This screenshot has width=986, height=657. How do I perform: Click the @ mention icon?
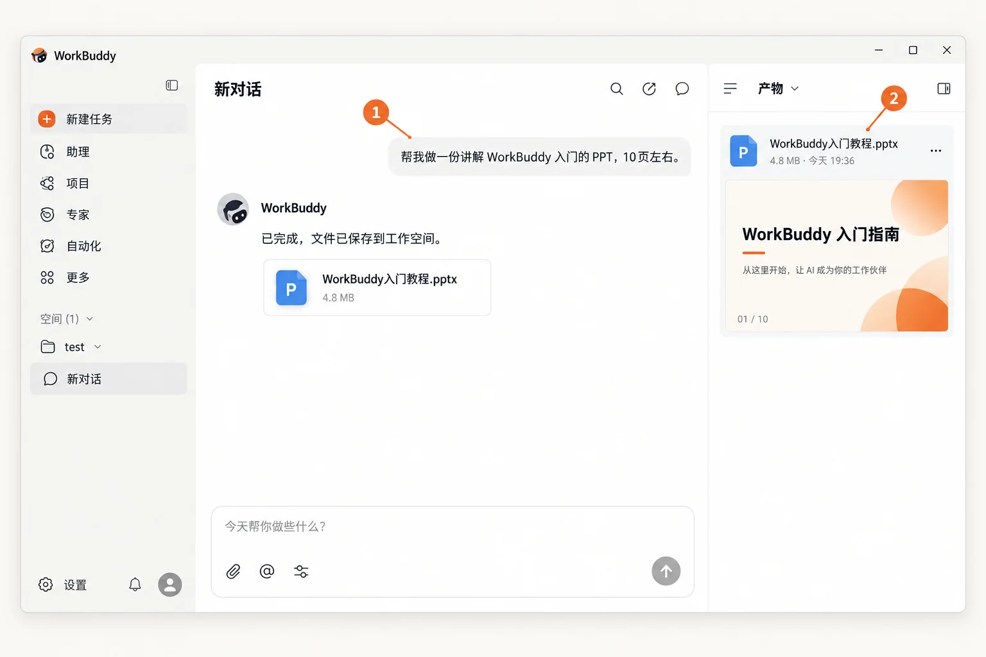[x=267, y=571]
